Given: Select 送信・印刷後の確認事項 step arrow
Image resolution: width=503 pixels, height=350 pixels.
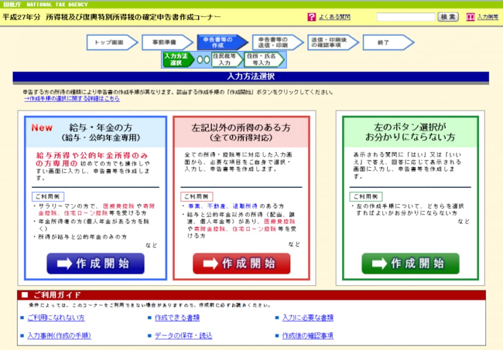Looking at the screenshot, I should point(333,42).
